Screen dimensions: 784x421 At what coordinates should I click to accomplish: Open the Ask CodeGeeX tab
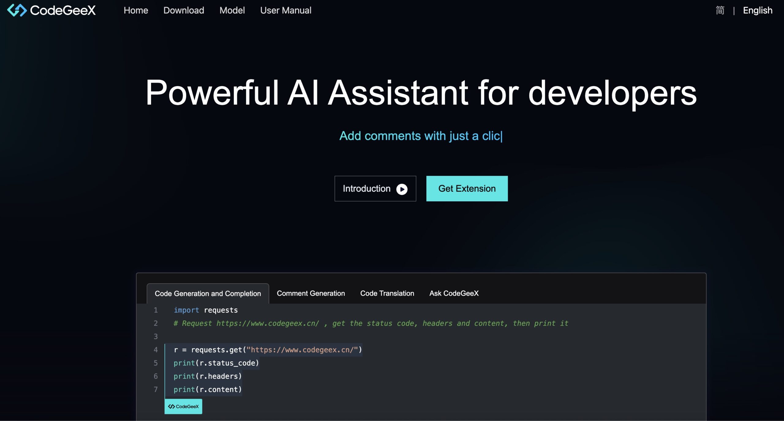click(454, 293)
